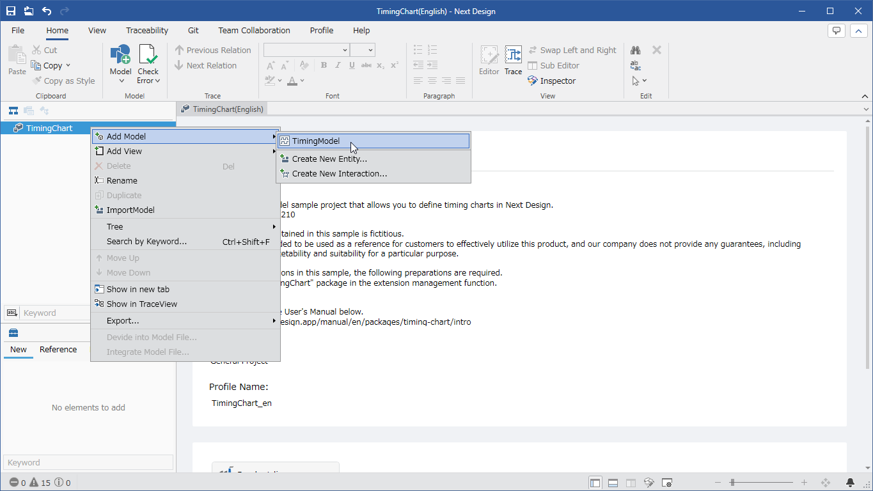Open the Team Collaboration tab

pos(254,30)
